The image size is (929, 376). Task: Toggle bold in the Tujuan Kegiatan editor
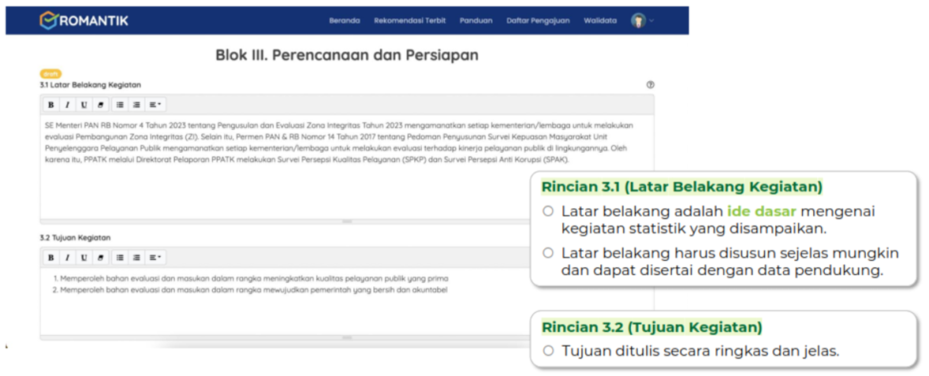(x=50, y=258)
